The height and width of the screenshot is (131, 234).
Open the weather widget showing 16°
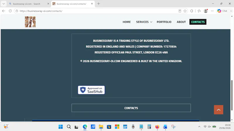pos(6,126)
